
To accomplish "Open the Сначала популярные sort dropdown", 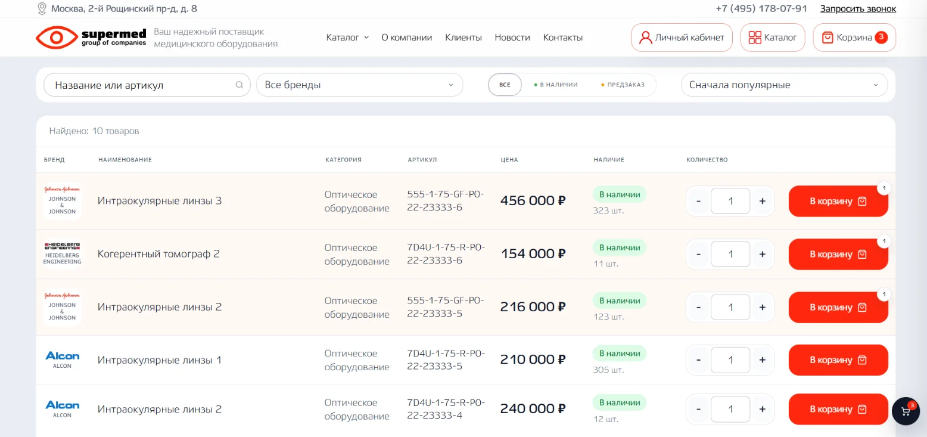I will tap(784, 85).
